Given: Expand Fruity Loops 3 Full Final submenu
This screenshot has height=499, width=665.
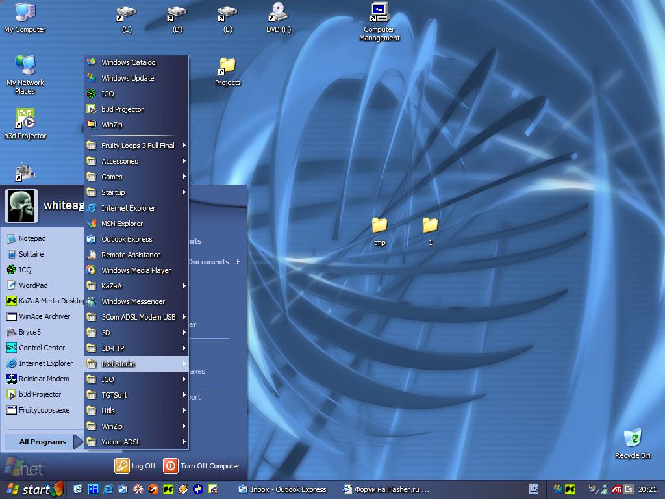Looking at the screenshot, I should (x=136, y=146).
